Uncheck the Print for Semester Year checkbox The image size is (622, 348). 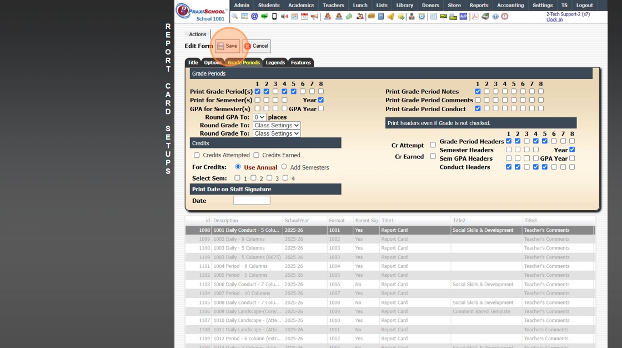321,100
